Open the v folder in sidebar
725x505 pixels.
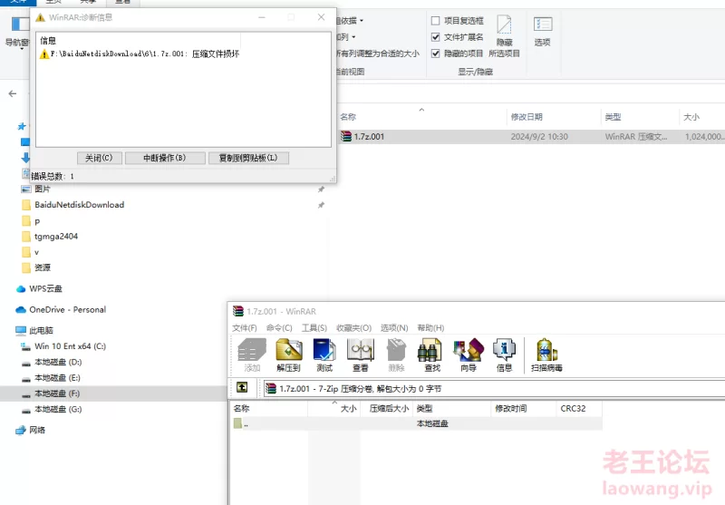[x=31, y=252]
